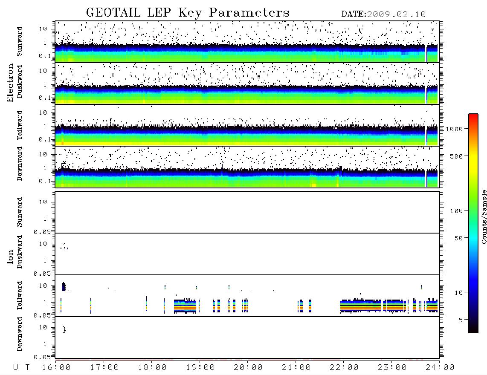The image size is (487, 375).
Task: Click the "50" color bar tick label
Action: coord(458,238)
